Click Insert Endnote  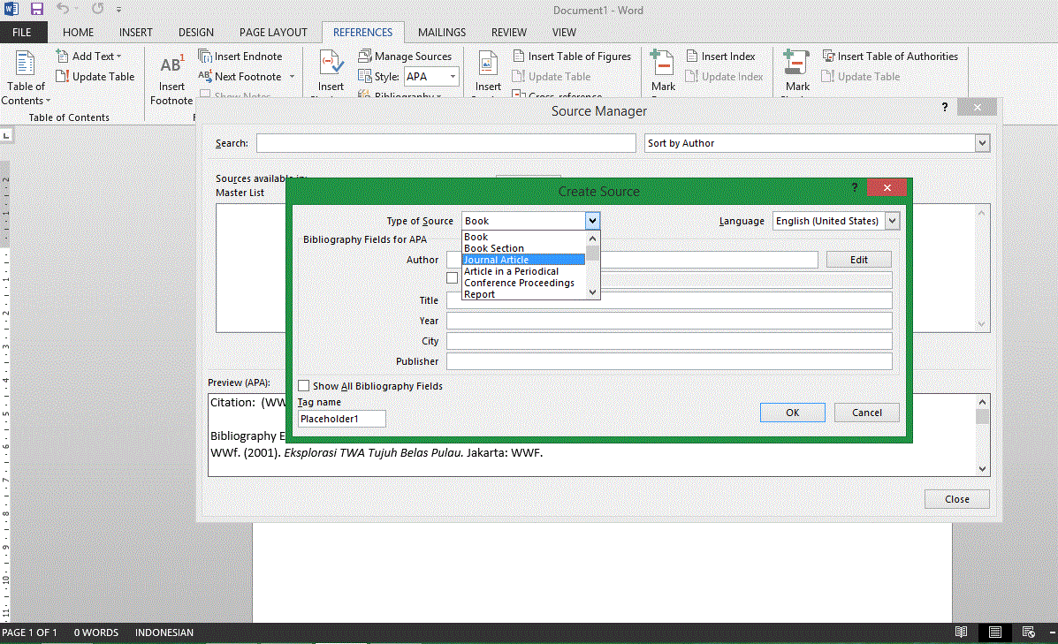pyautogui.click(x=240, y=56)
